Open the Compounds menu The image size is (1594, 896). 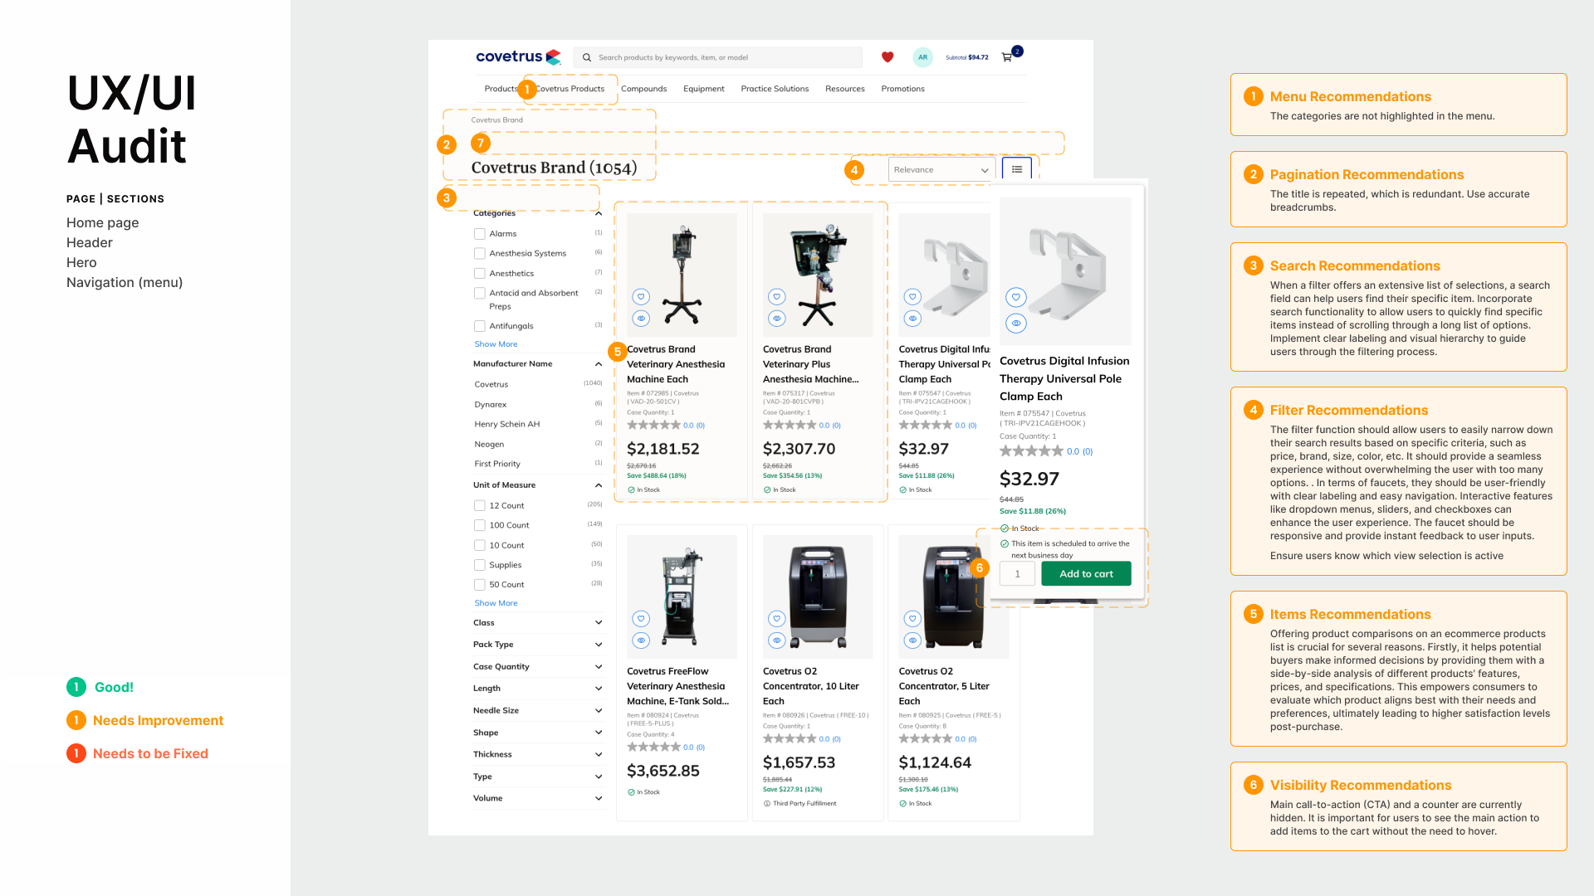click(643, 89)
